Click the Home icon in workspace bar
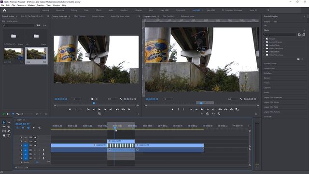The width and height of the screenshot is (309, 174). (4, 10)
